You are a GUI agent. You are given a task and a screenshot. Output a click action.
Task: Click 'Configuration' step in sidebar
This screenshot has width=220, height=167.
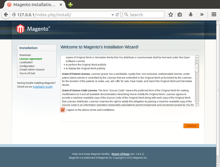pos(27,66)
